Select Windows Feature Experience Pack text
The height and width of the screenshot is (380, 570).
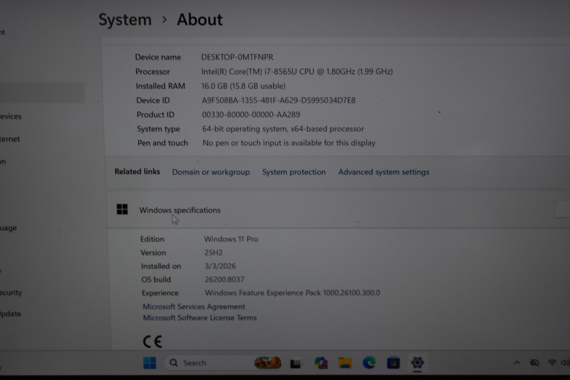pos(292,293)
